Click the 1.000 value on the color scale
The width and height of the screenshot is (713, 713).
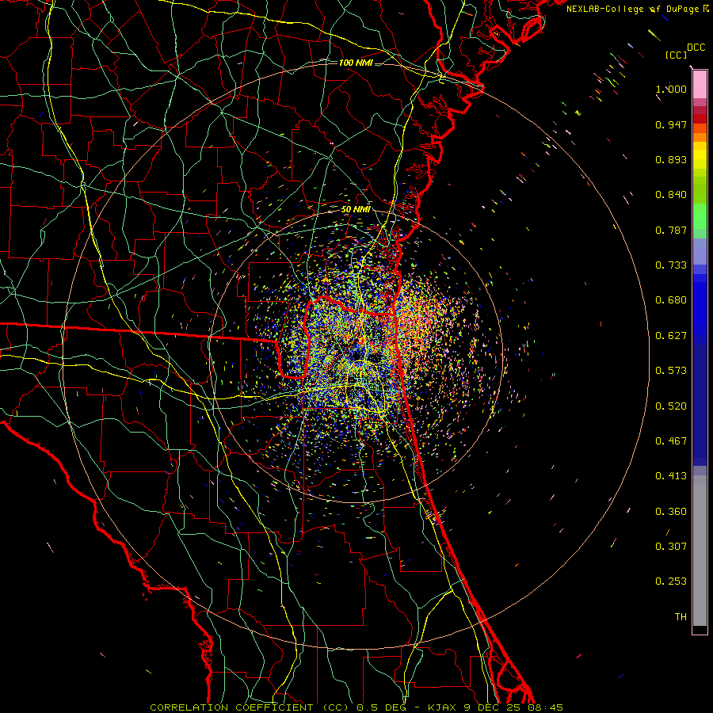671,89
